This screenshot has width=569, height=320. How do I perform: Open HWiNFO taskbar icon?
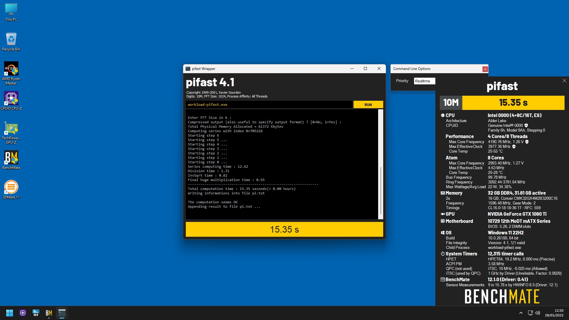[x=36, y=313]
